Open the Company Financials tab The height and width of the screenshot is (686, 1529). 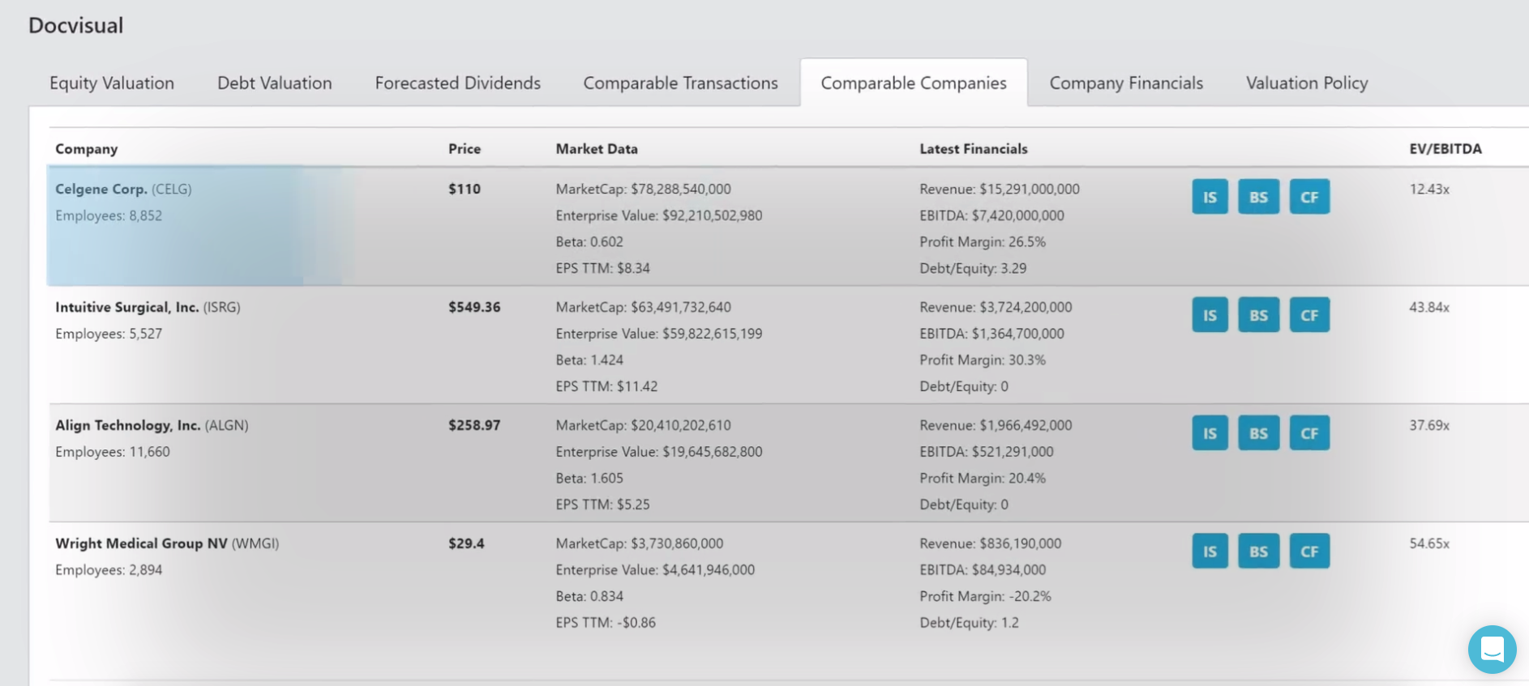[x=1126, y=83]
